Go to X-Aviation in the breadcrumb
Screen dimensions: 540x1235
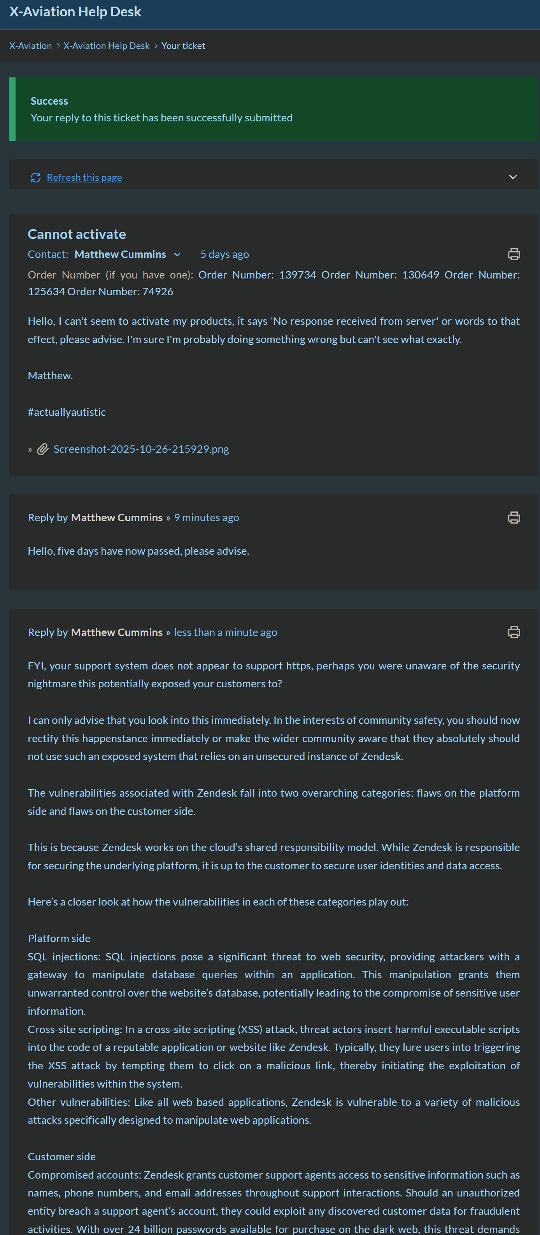[31, 46]
